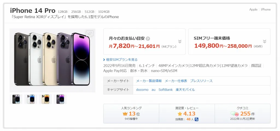Expand the SIMフリー端末価格 chevron
Screen dimensions: 280x131
(x=265, y=42)
